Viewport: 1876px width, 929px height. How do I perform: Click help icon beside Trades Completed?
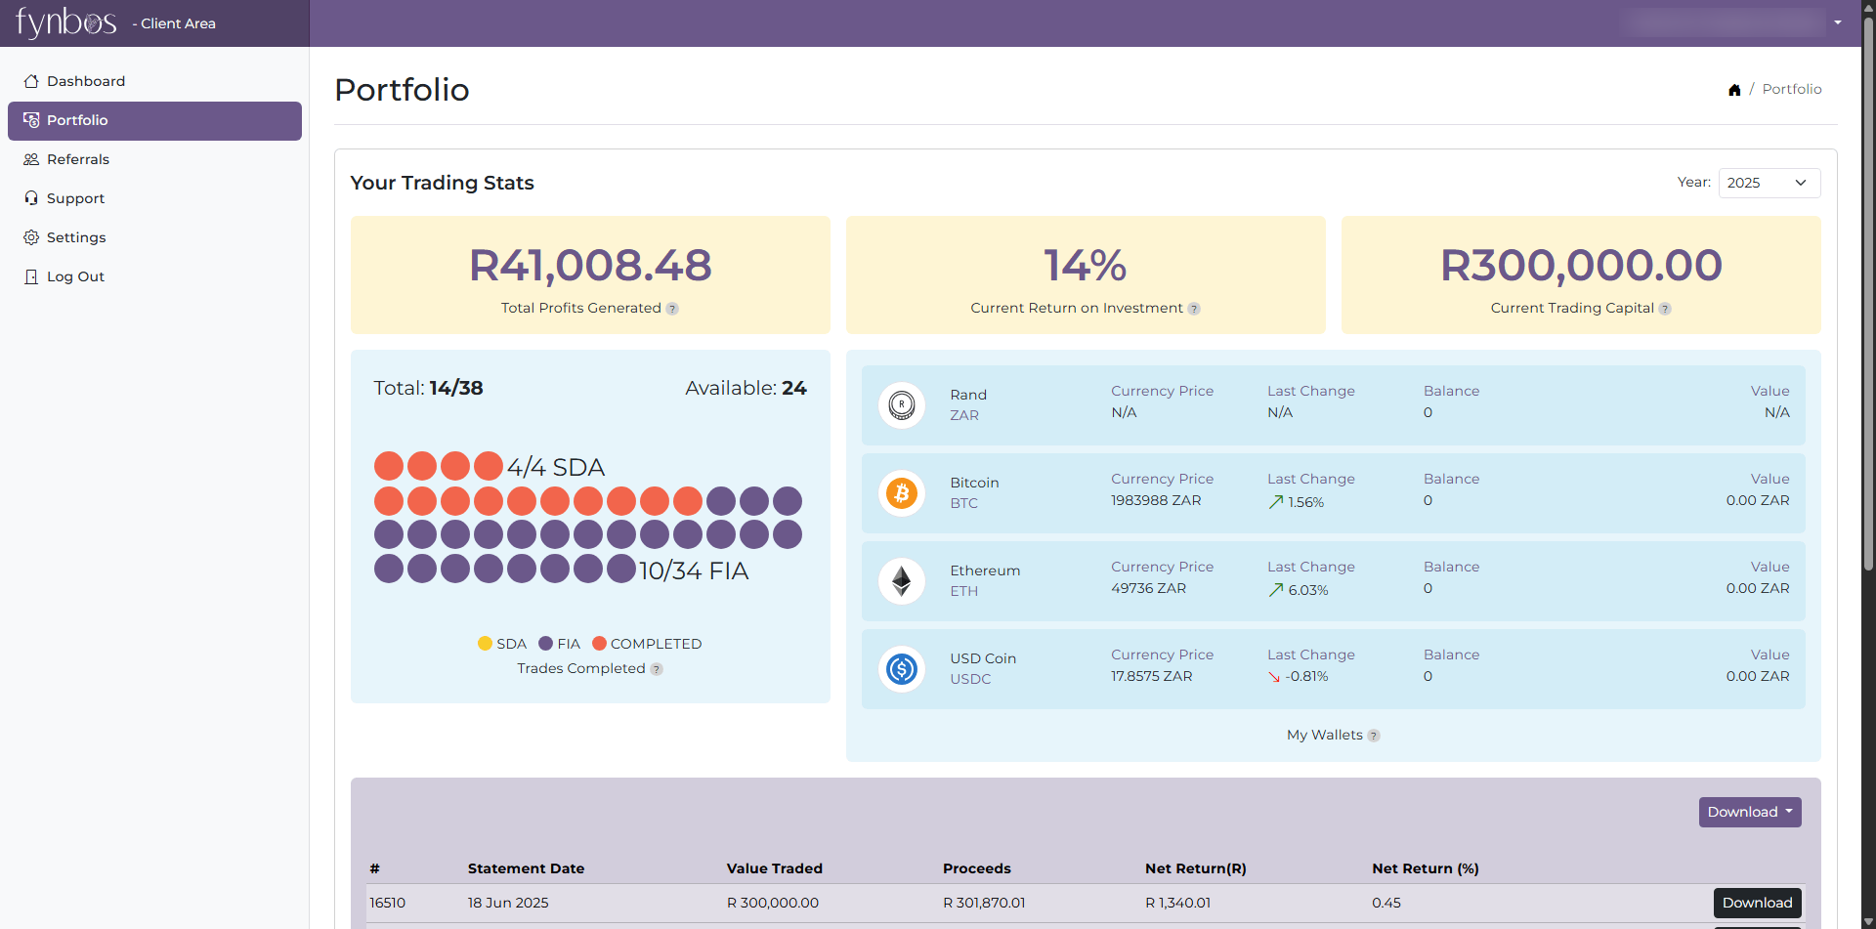[657, 669]
